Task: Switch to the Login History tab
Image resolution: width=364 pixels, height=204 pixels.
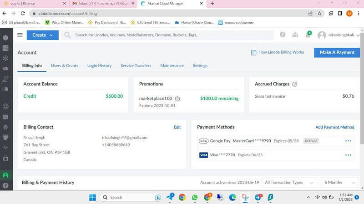Action: pyautogui.click(x=99, y=65)
